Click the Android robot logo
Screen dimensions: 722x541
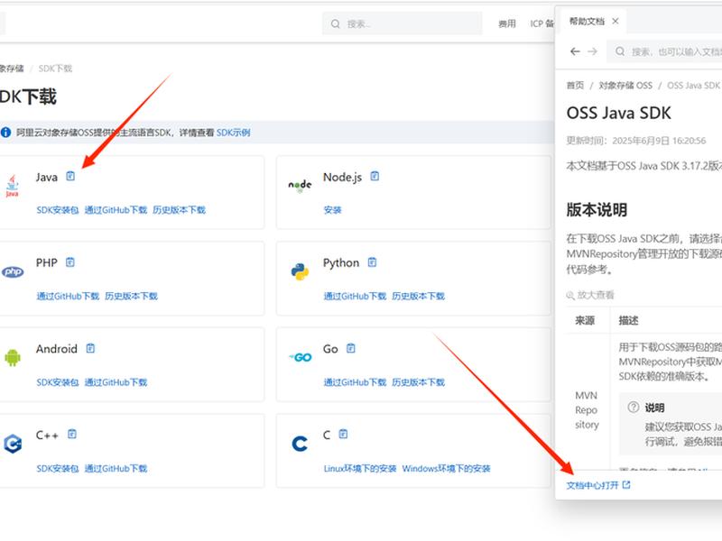click(13, 357)
